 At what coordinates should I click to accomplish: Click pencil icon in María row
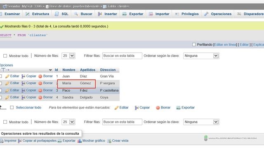coord(7,83)
